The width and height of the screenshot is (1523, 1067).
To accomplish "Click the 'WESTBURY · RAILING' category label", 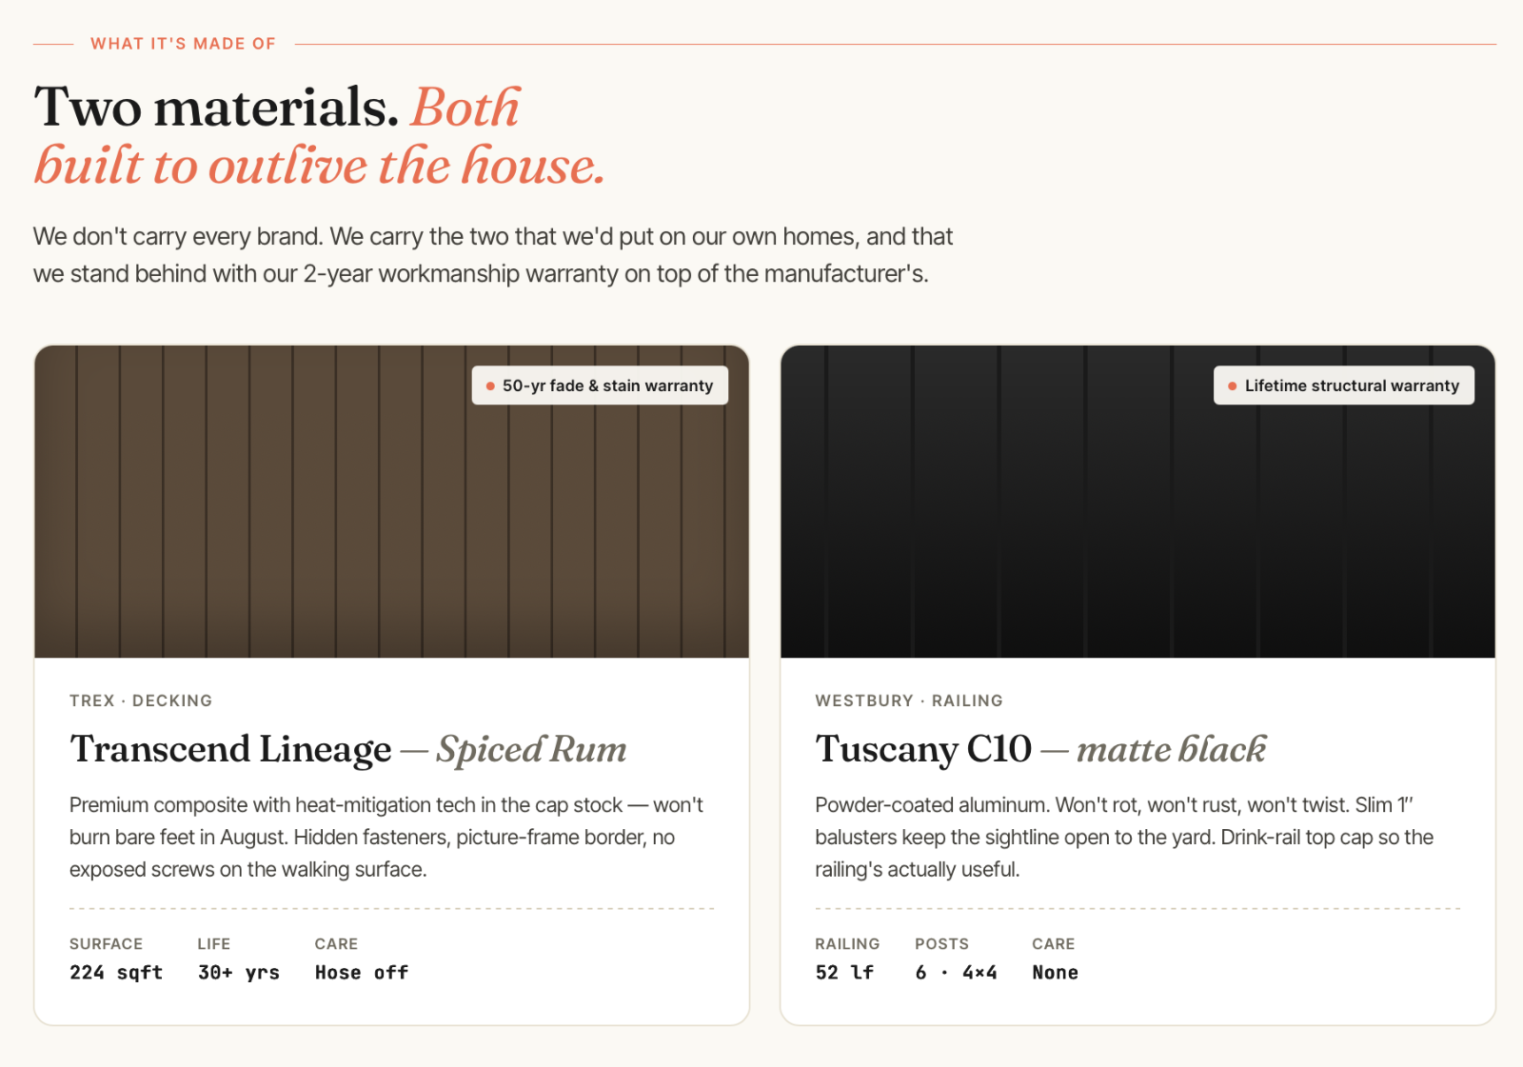I will (909, 701).
